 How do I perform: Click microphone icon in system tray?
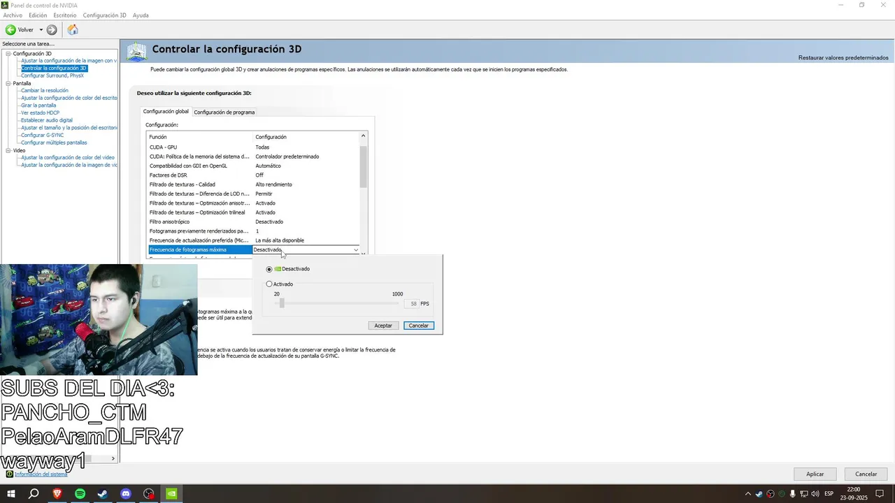792,494
